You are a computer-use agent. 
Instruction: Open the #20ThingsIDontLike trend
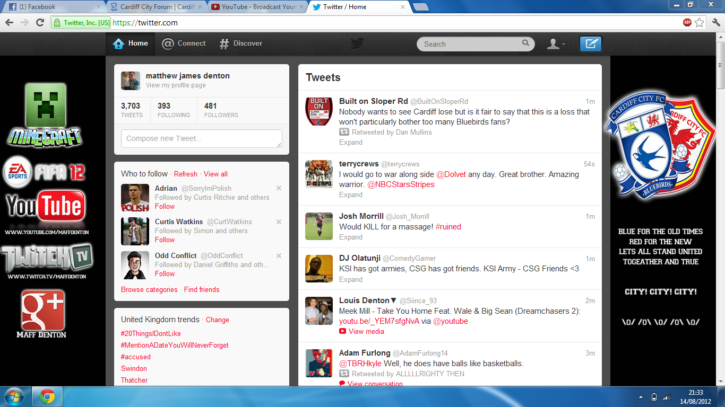point(151,333)
